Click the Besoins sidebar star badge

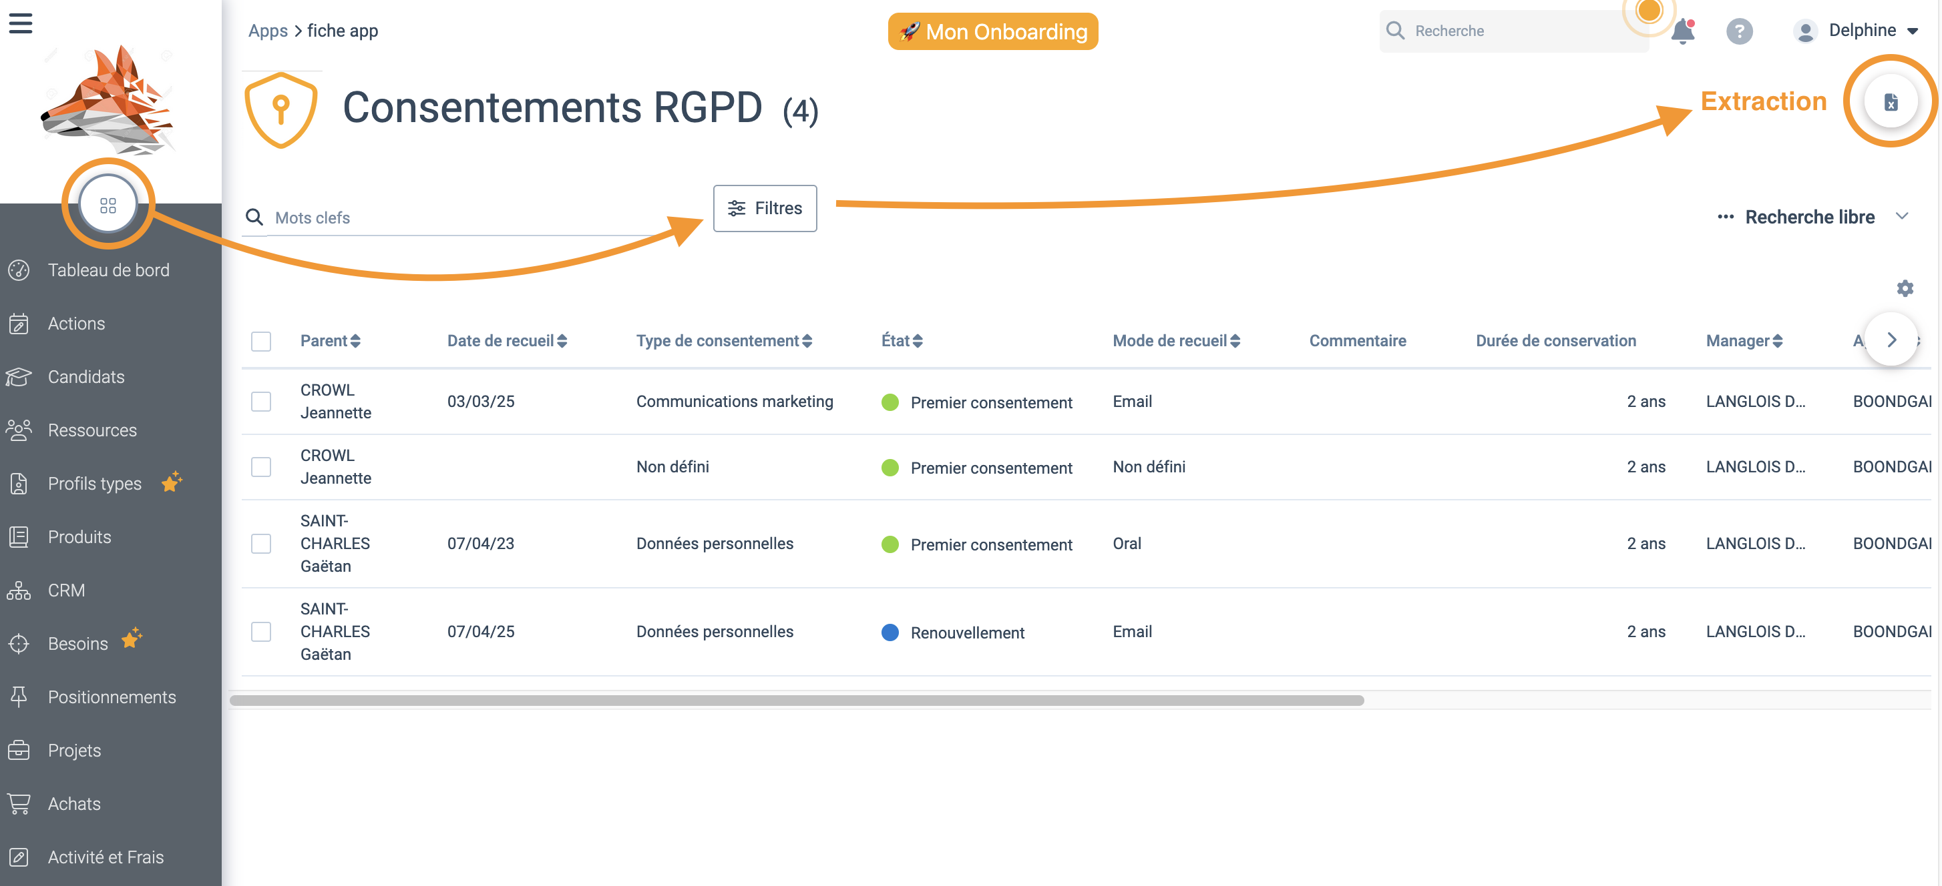(x=132, y=638)
